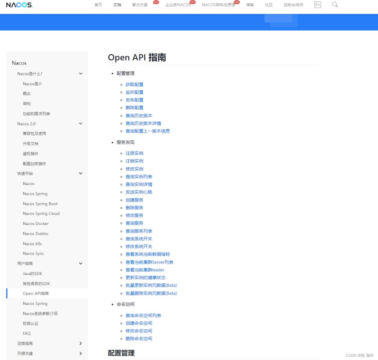The width and height of the screenshot is (378, 360).
Task: Expand the 开源共建 section
Action: pos(81,354)
